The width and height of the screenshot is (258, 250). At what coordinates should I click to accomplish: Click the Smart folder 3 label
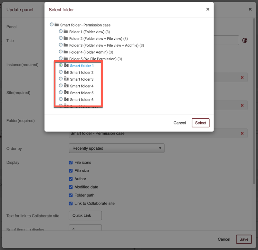[x=81, y=79]
